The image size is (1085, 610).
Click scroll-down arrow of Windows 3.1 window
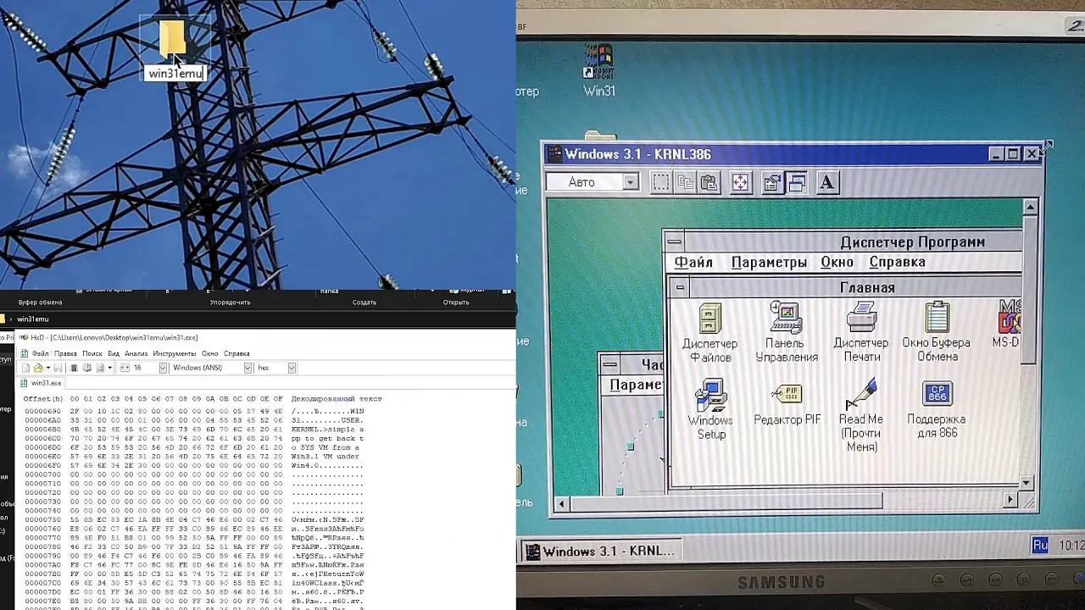(1027, 483)
